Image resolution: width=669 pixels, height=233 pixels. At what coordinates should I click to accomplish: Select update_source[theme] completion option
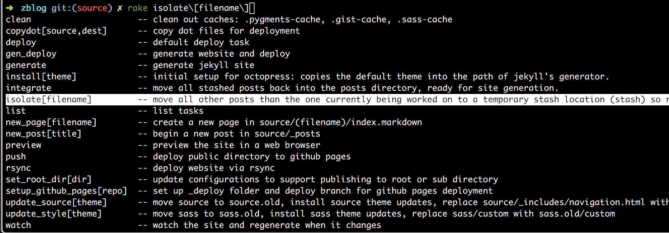pyautogui.click(x=56, y=203)
